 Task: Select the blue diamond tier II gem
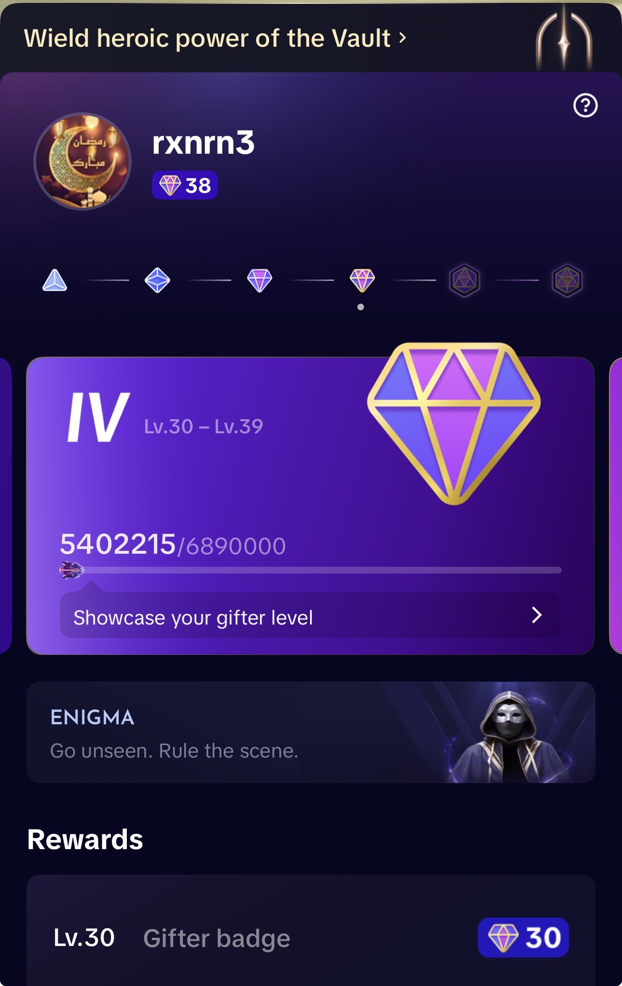tap(157, 280)
